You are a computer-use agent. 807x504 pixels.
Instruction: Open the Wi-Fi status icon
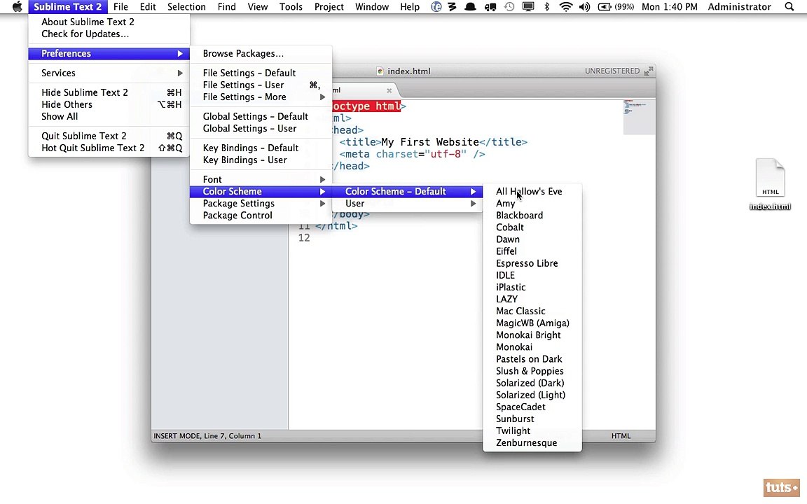(565, 7)
